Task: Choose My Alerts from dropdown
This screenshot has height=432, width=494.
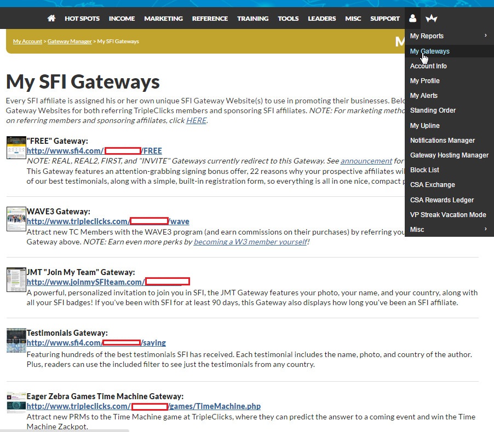Action: pyautogui.click(x=424, y=96)
